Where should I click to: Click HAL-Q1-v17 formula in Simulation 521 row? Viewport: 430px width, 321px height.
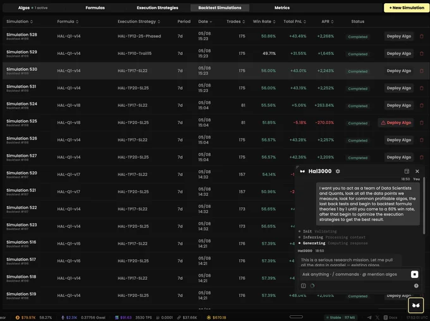69,191
